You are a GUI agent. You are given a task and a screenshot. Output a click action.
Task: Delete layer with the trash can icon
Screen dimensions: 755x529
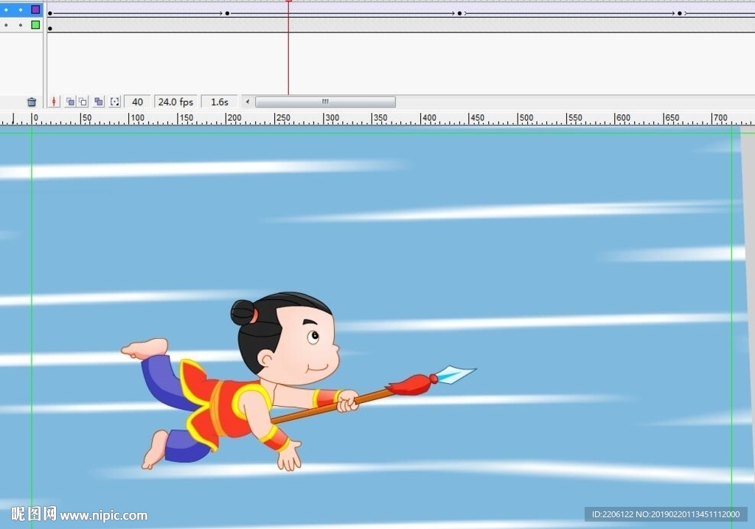point(32,102)
